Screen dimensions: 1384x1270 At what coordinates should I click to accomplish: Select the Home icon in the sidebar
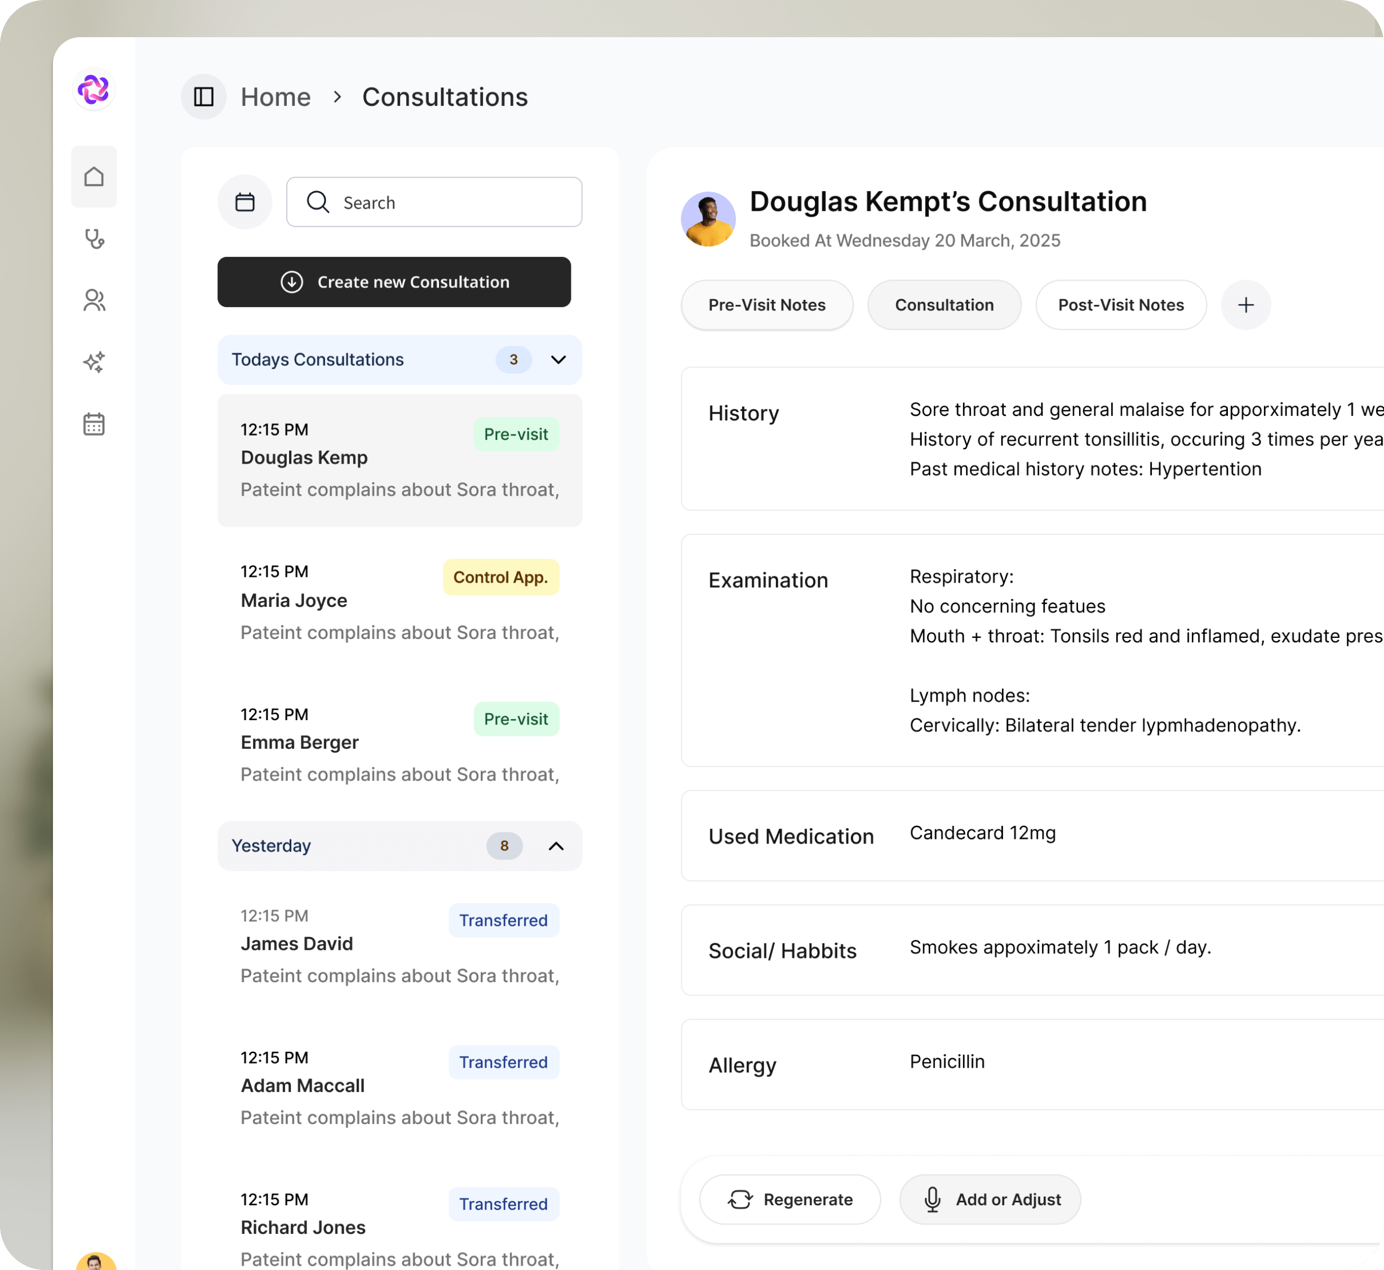pos(94,176)
